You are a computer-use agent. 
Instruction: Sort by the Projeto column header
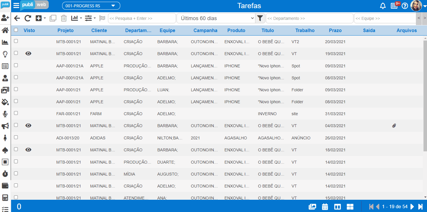tap(65, 30)
